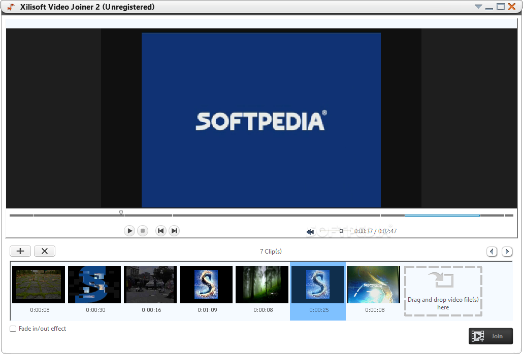Select the first clip lasting 0:00:08
The width and height of the screenshot is (523, 354).
39,285
